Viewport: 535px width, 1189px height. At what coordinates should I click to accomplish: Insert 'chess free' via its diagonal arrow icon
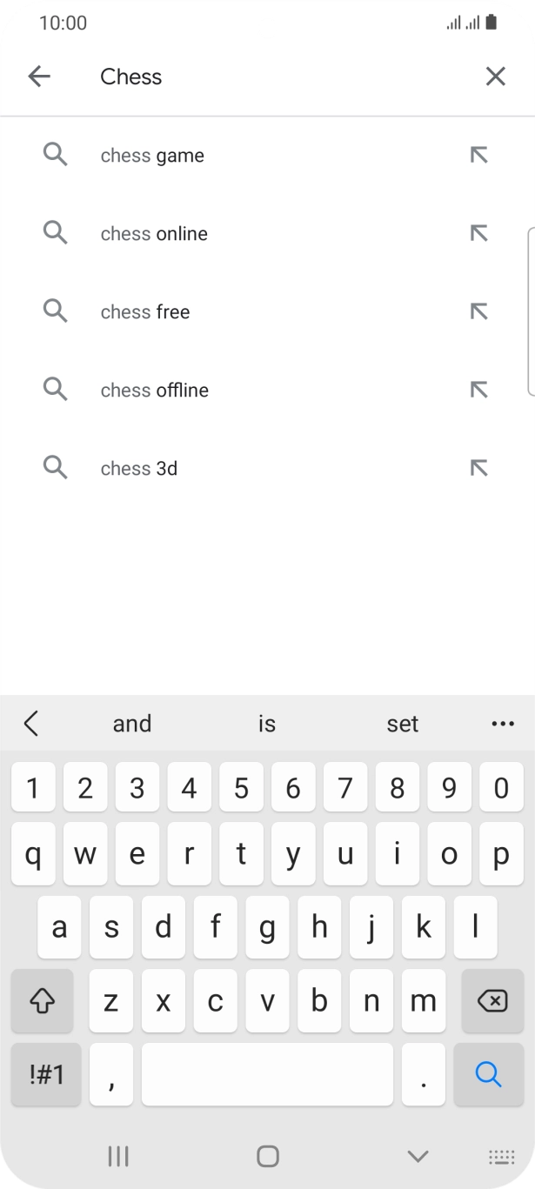(478, 311)
